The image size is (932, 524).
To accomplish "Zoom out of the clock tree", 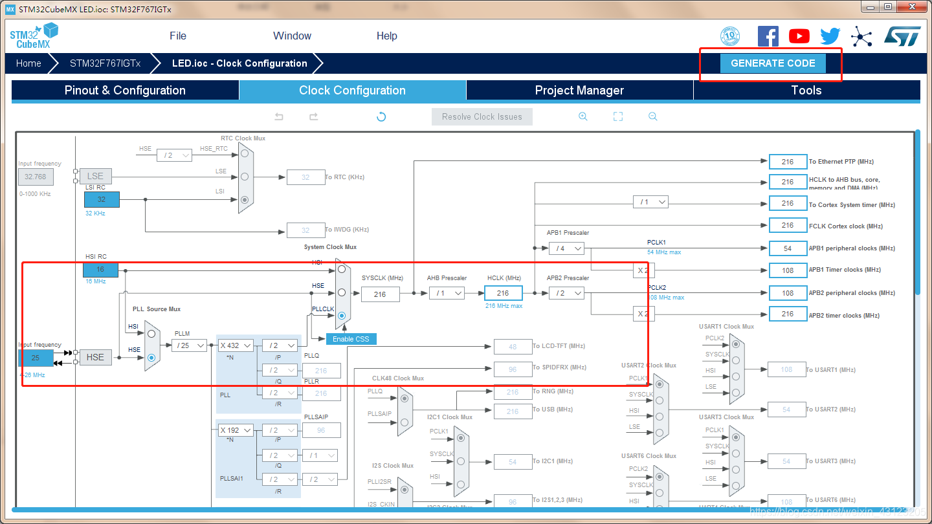I will (x=652, y=116).
